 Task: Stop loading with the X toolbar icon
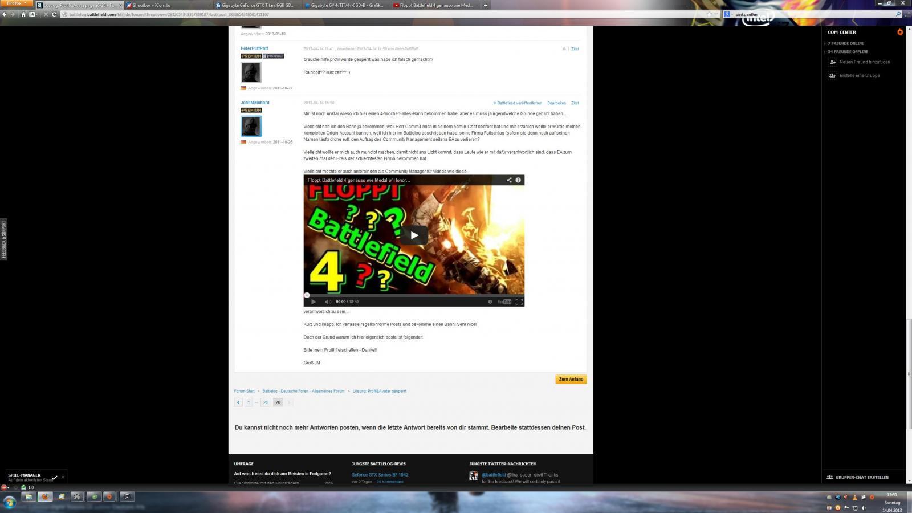pyautogui.click(x=46, y=14)
